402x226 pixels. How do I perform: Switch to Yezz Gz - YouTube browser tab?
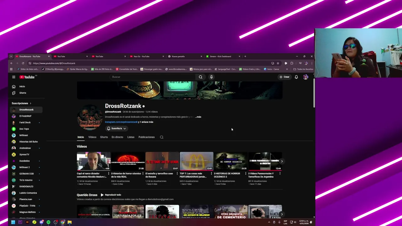147,56
